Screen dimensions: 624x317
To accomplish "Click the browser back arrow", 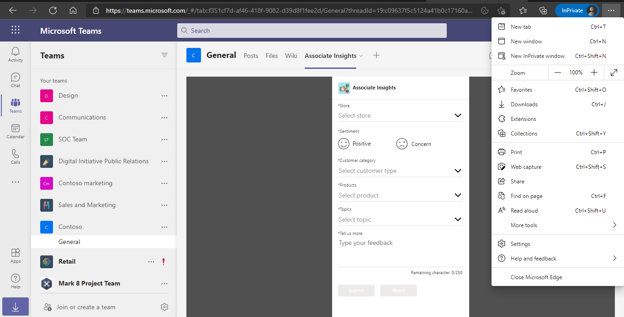I will tap(13, 10).
